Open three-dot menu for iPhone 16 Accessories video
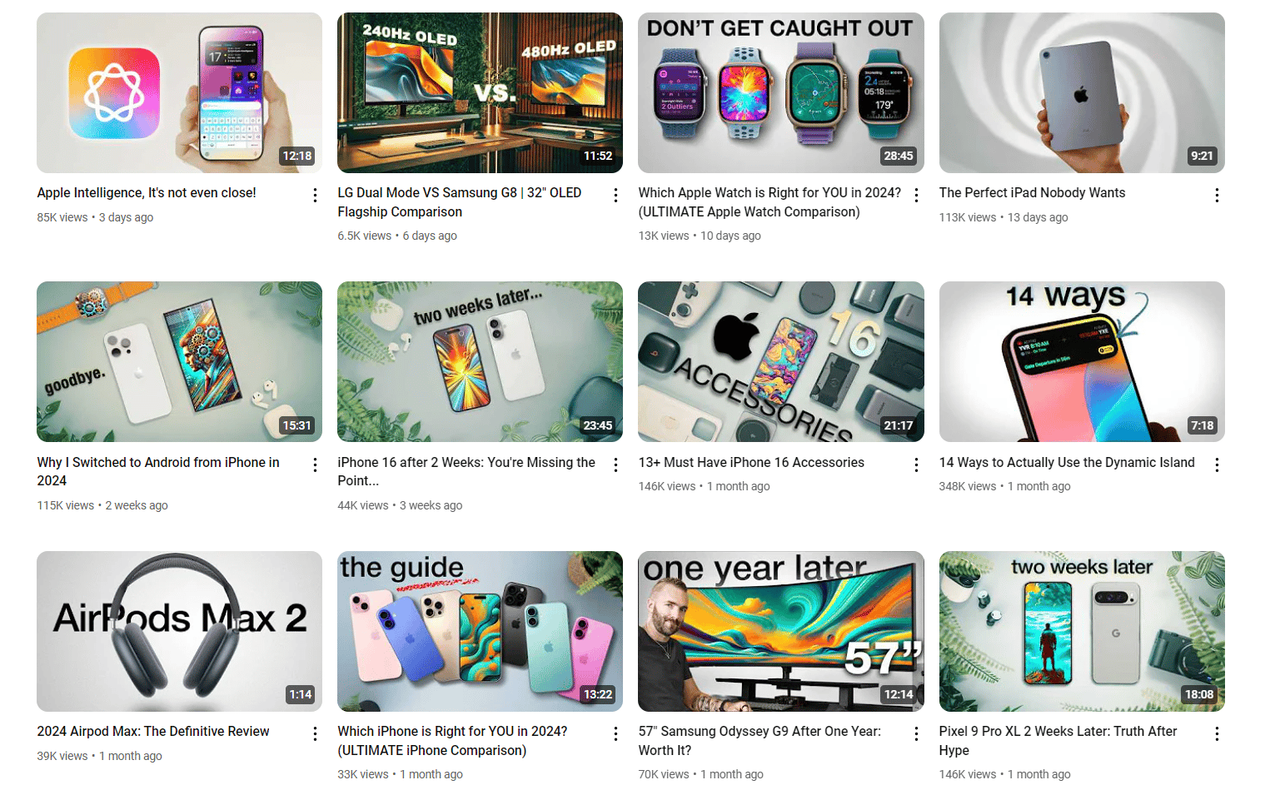Image resolution: width=1280 pixels, height=790 pixels. click(916, 465)
